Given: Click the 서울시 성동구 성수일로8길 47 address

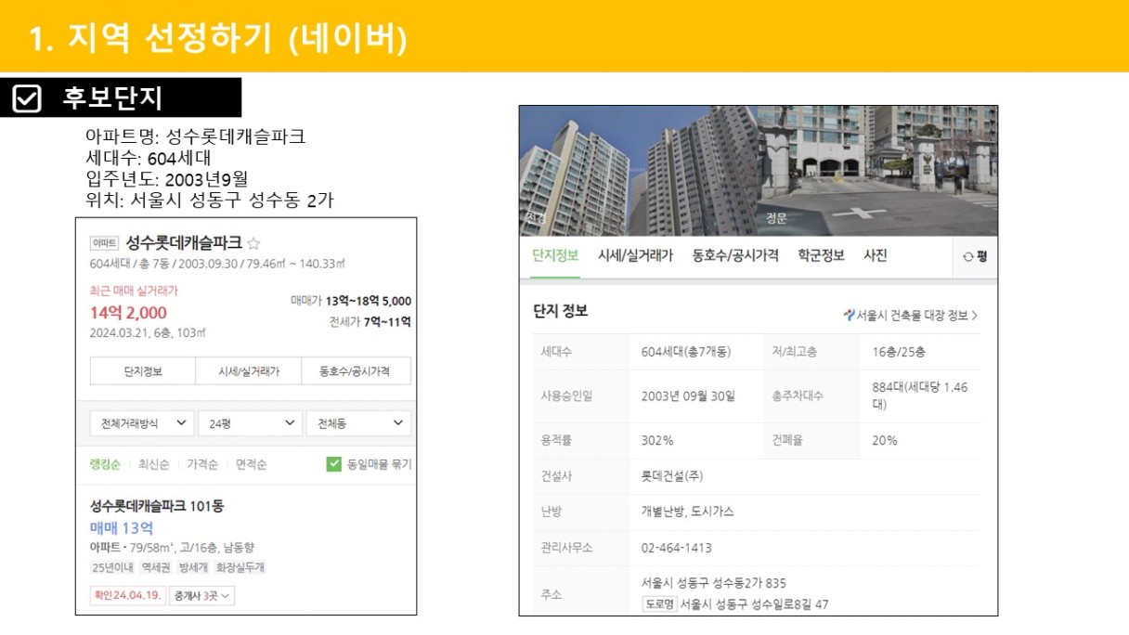Looking at the screenshot, I should (754, 604).
